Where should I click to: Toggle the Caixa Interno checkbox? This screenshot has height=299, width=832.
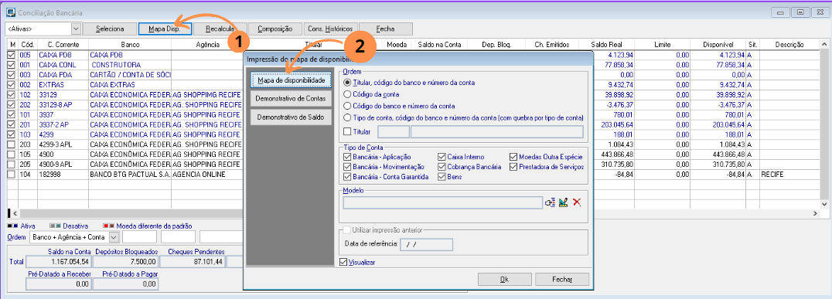click(x=442, y=157)
